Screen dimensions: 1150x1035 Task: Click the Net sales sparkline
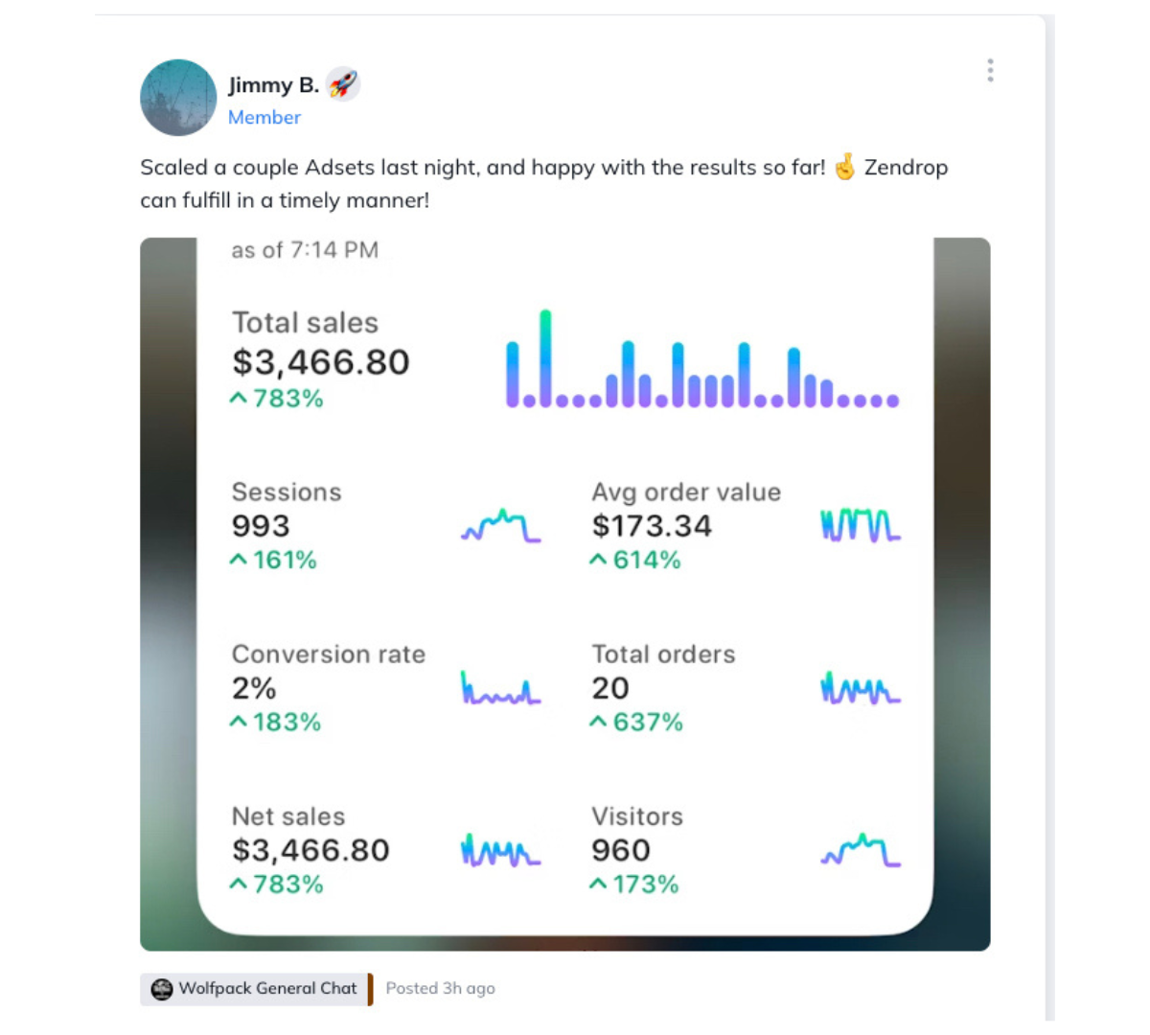[501, 850]
